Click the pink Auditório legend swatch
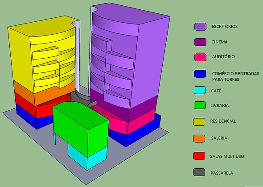Image resolution: width=263 pixels, height=187 pixels. (x=200, y=57)
